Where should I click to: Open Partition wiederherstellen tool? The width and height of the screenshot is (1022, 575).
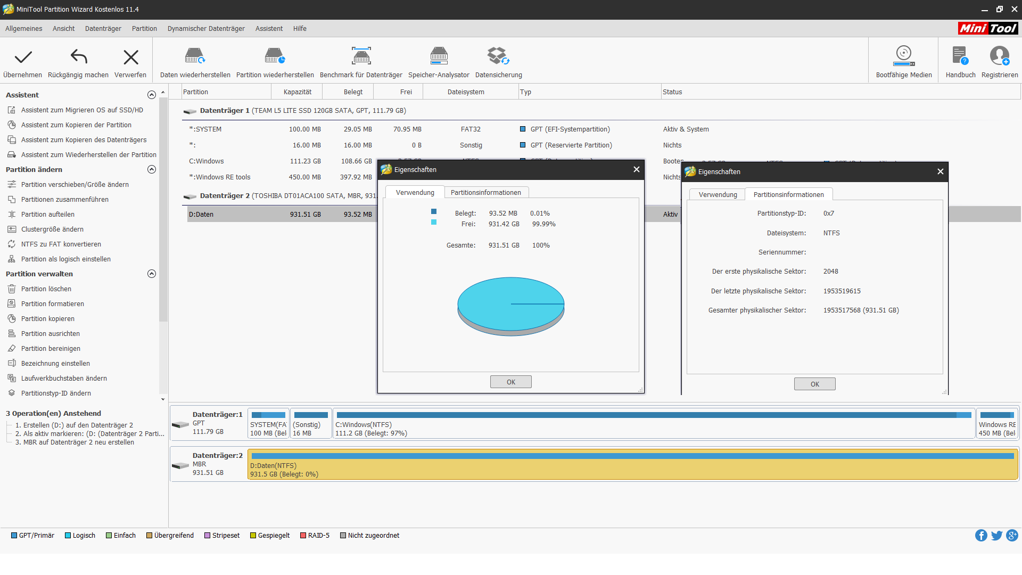275,56
